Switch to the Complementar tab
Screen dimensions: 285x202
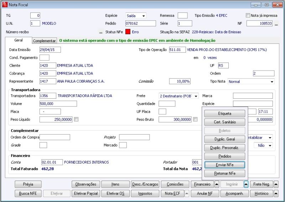44,41
